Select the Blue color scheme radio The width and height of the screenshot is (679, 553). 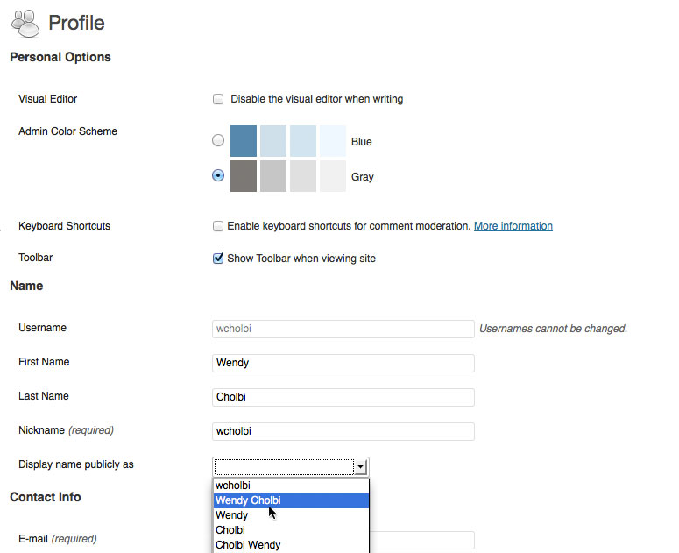pos(218,140)
